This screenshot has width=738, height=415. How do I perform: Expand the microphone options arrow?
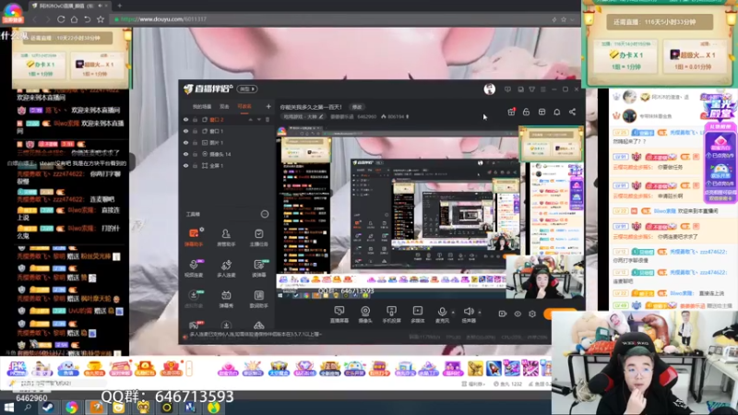coord(453,312)
